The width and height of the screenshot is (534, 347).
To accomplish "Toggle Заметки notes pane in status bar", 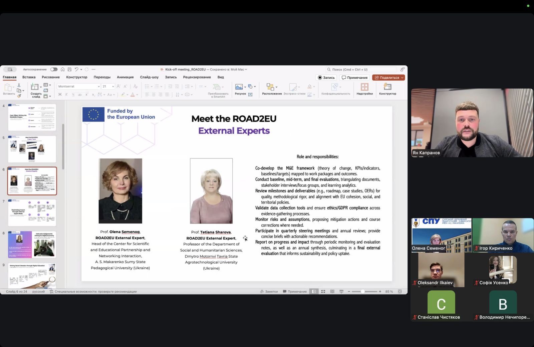I will pos(269,292).
